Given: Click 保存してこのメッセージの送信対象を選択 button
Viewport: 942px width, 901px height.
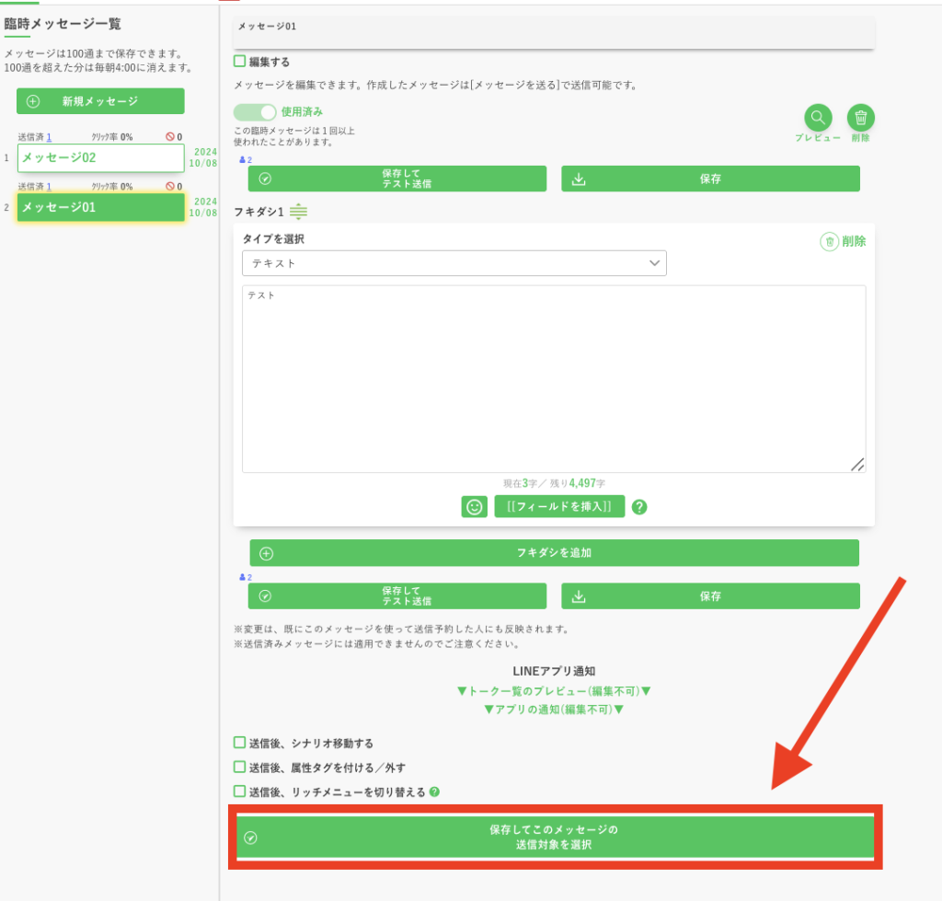Looking at the screenshot, I should point(555,837).
